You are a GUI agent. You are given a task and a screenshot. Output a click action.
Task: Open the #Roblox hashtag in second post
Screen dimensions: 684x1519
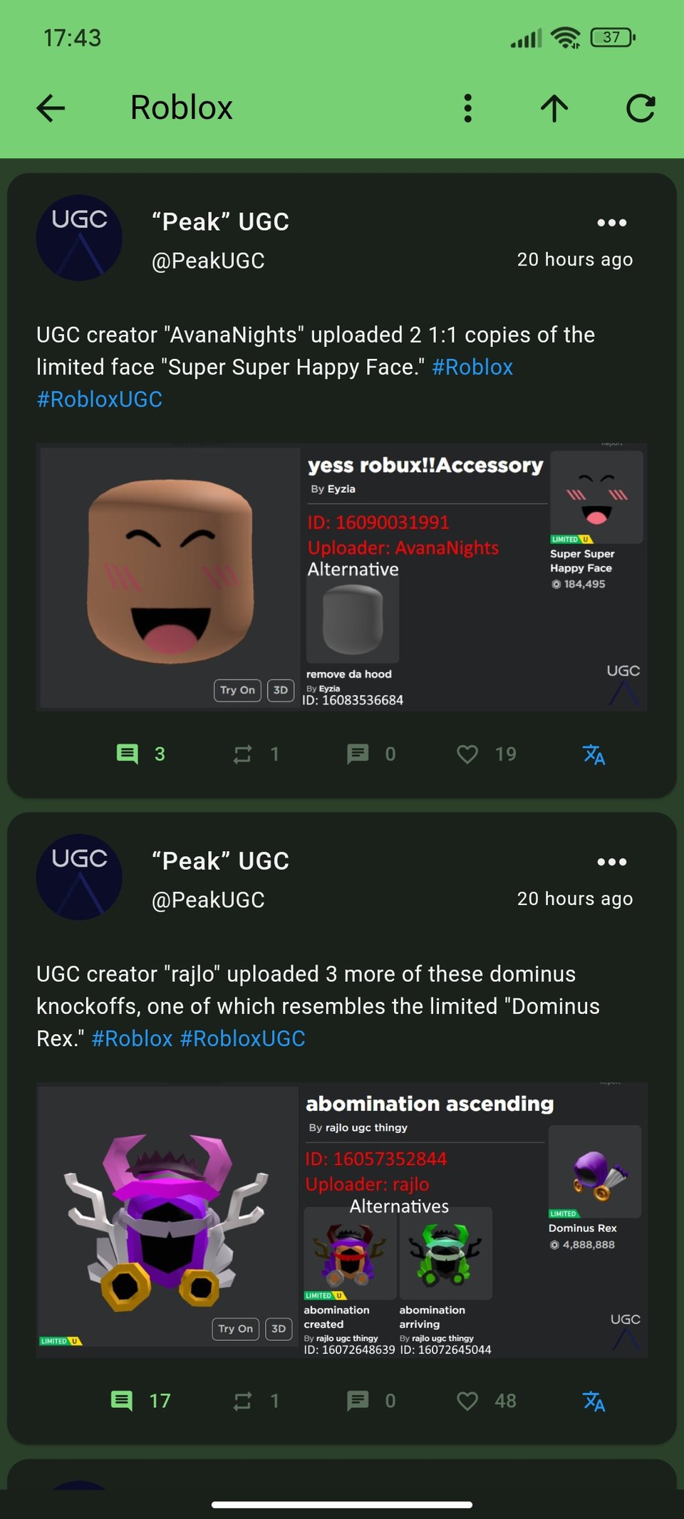133,1038
